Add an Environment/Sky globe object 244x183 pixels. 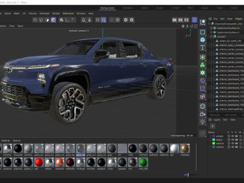pyautogui.click(x=203, y=106)
